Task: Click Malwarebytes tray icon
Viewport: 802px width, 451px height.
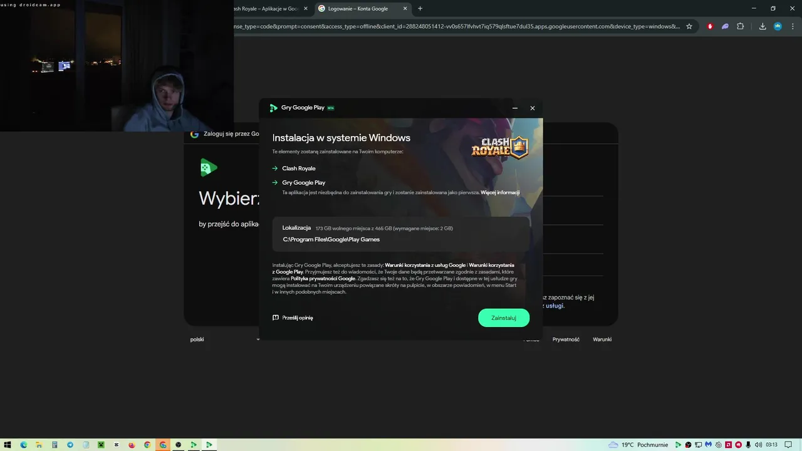Action: [x=709, y=445]
